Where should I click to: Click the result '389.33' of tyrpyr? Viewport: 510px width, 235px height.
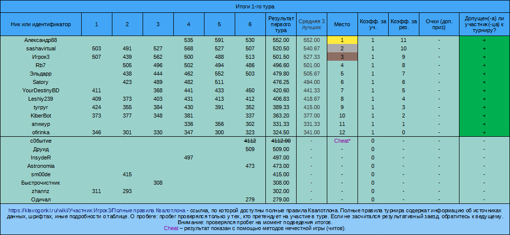point(280,107)
